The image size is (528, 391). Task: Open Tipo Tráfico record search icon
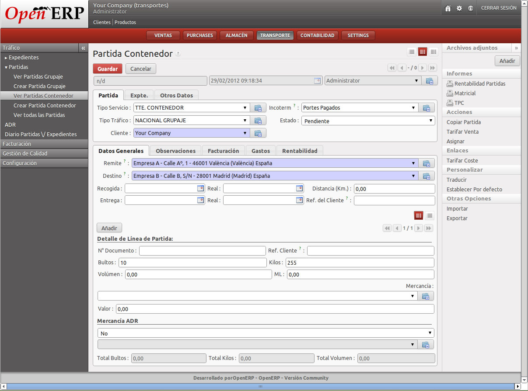point(258,121)
